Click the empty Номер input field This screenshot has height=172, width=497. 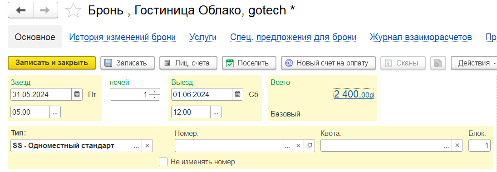229,146
